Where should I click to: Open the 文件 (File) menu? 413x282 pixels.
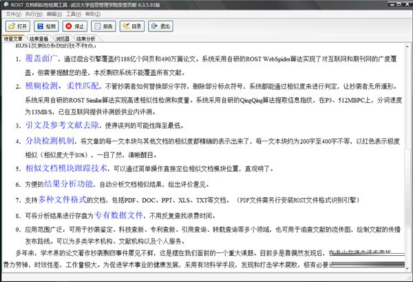pos(12,14)
